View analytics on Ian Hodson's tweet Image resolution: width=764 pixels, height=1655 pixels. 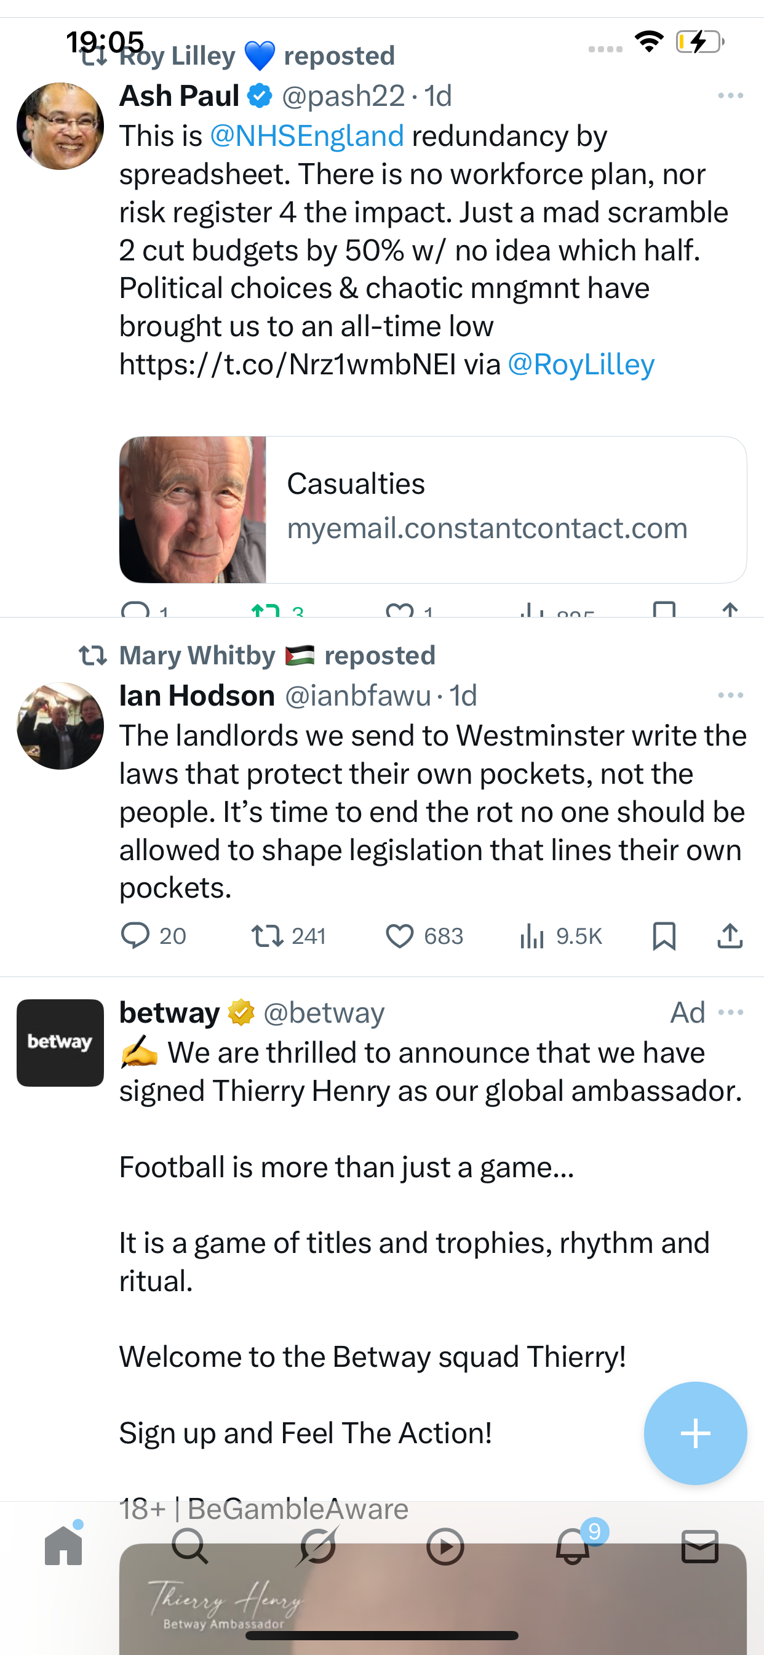tap(531, 935)
